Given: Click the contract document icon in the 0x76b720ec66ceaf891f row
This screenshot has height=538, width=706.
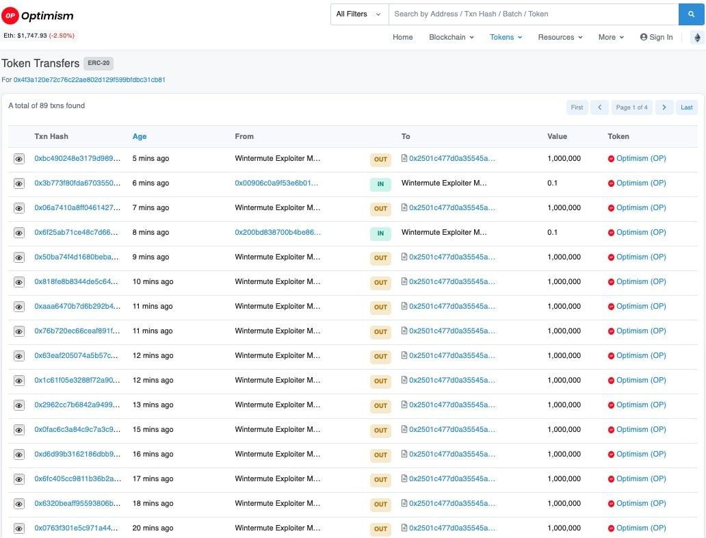Looking at the screenshot, I should tap(404, 331).
